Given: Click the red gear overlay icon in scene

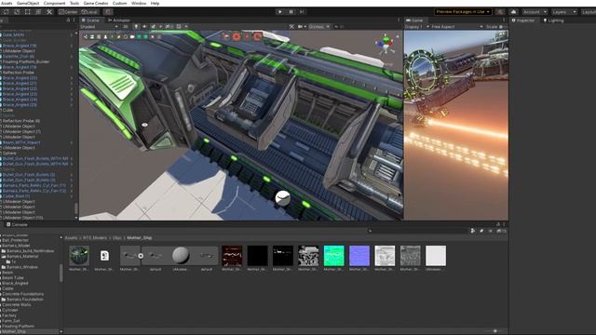Looking at the screenshot, I should point(237,36).
